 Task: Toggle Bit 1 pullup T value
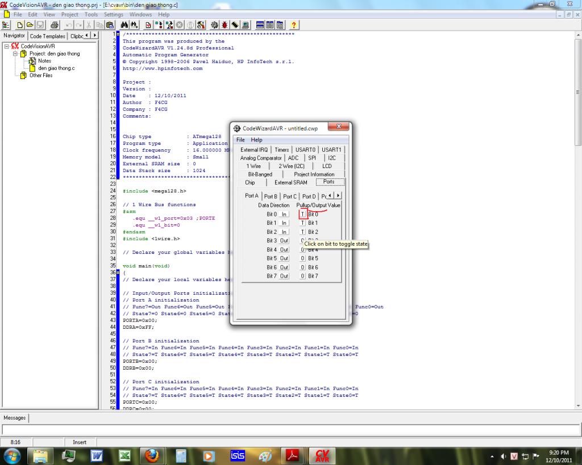(x=302, y=223)
